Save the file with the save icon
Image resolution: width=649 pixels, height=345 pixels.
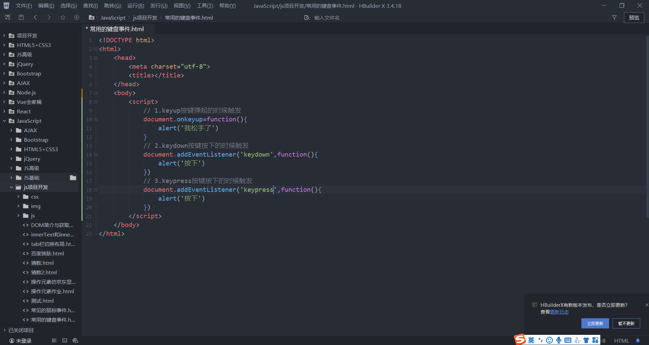point(21,17)
